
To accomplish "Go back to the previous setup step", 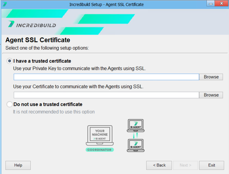I will 159,165.
